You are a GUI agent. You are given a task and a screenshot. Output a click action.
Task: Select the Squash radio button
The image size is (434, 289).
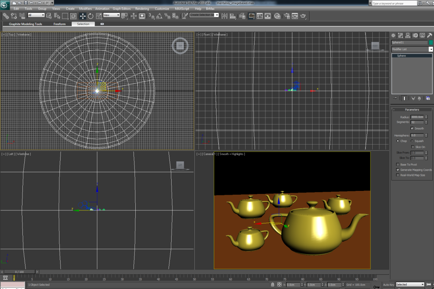click(x=412, y=141)
